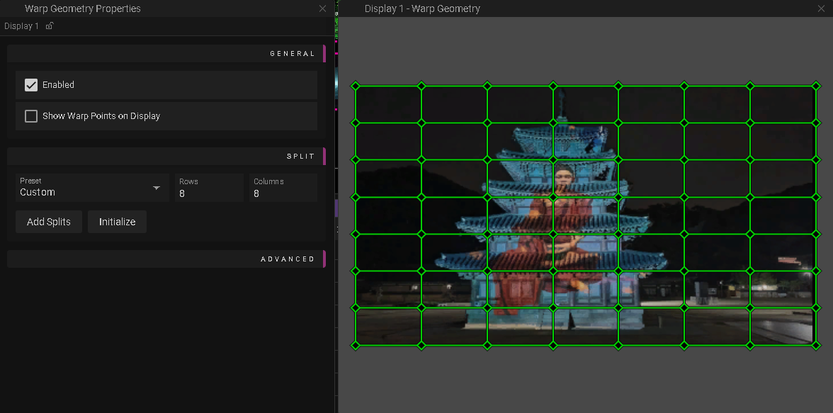Edit the Rows value field
833x413 pixels.
[x=210, y=188]
